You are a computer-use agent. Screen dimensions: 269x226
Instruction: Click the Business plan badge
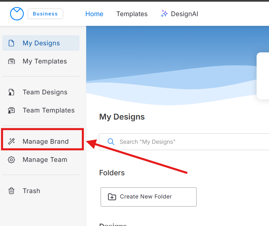[45, 14]
